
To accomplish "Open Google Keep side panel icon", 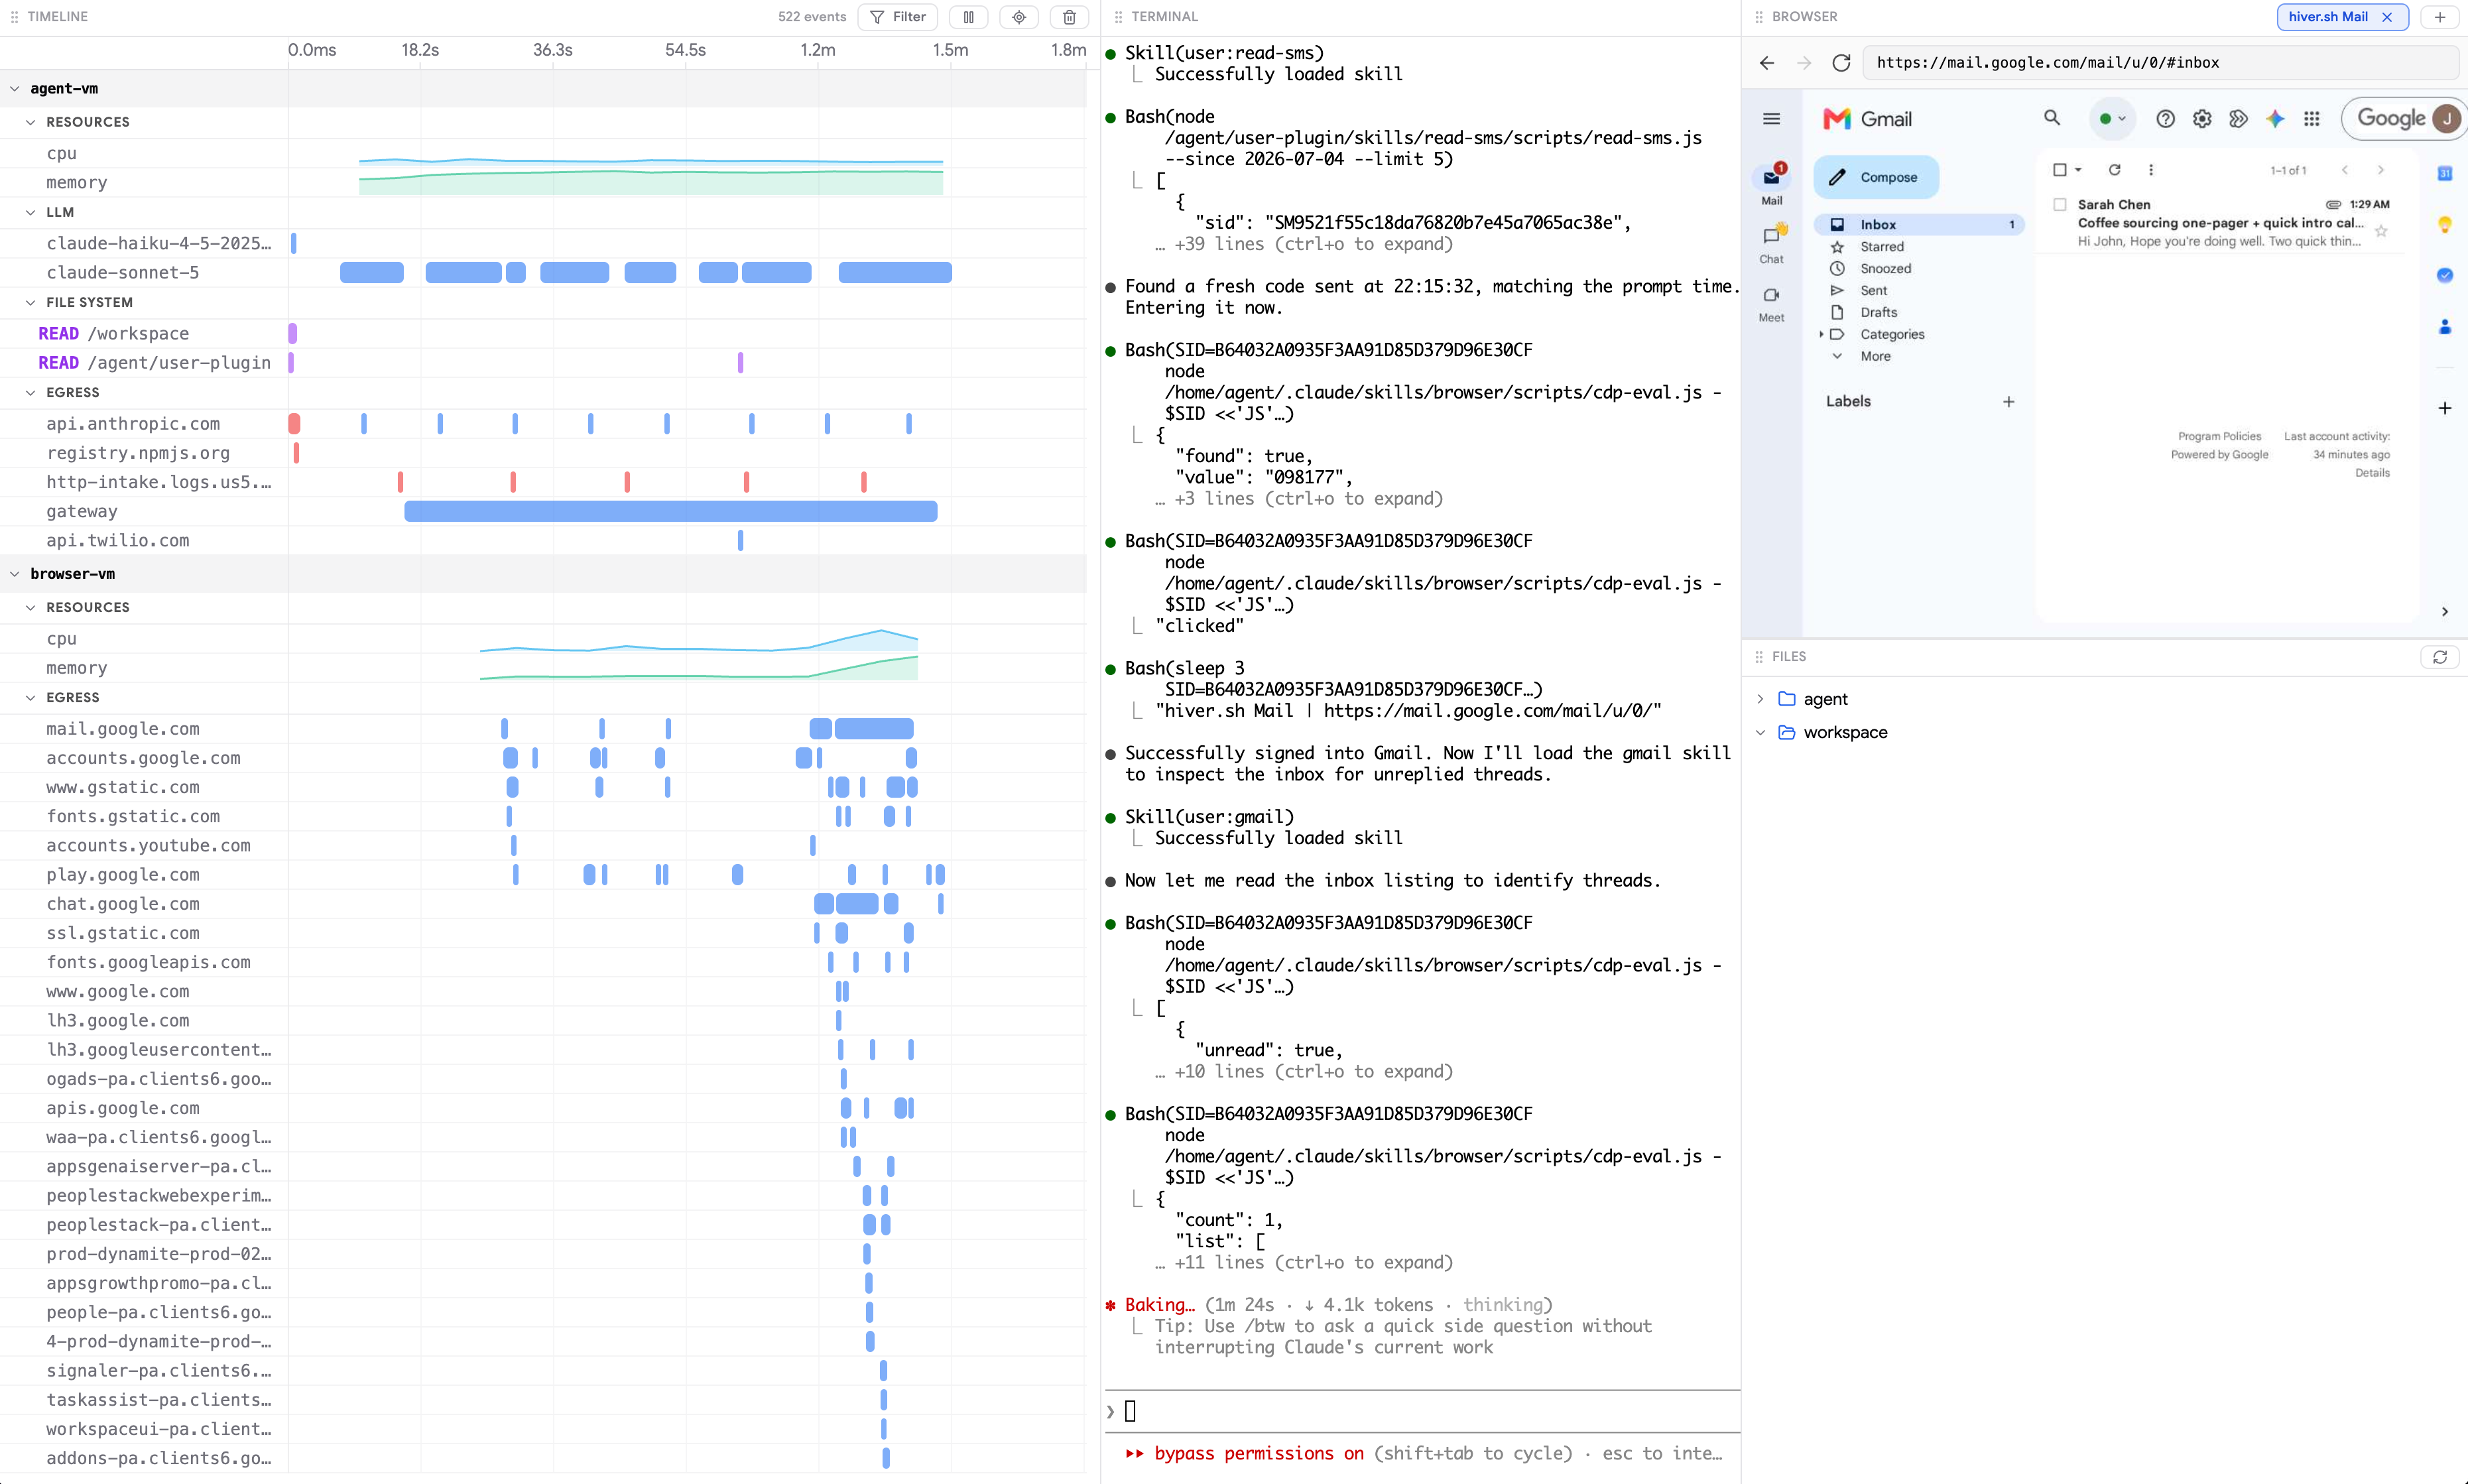I will coord(2444,225).
